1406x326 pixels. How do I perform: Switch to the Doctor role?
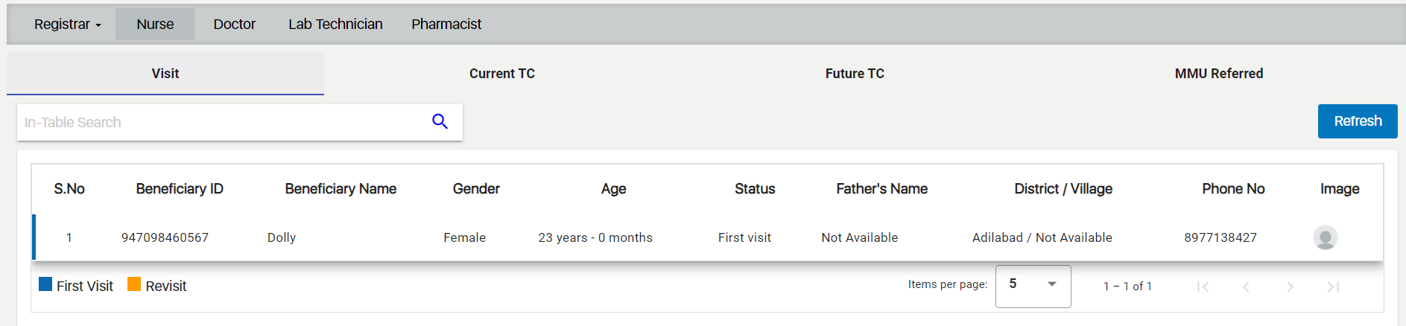(234, 25)
